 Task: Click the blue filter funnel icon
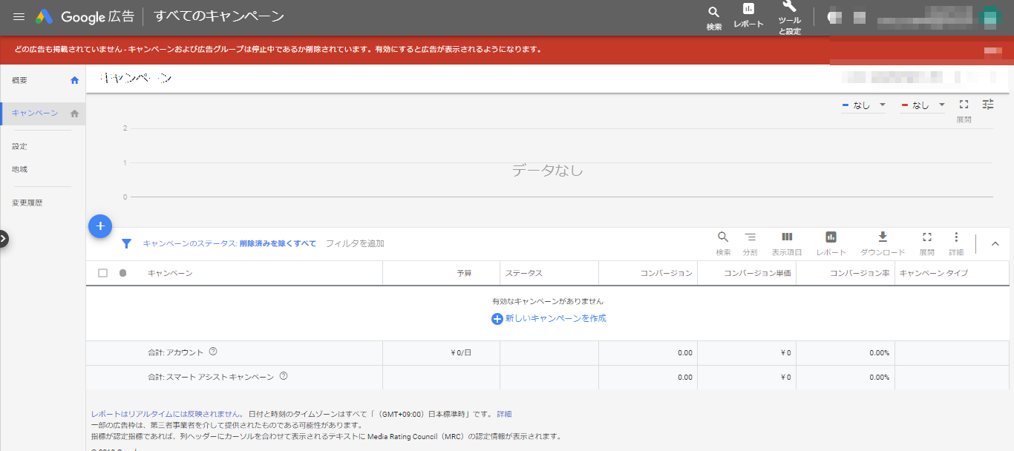(126, 243)
